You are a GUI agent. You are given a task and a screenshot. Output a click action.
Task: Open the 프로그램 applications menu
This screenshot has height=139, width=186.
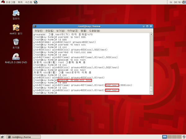tap(11, 2)
